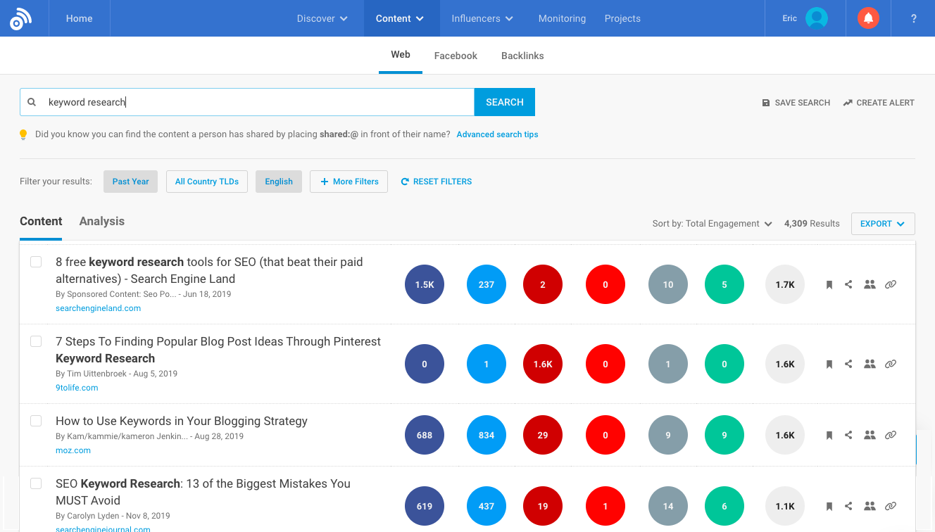This screenshot has height=532, width=935.
Task: Click SAVE SEARCH
Action: click(796, 103)
